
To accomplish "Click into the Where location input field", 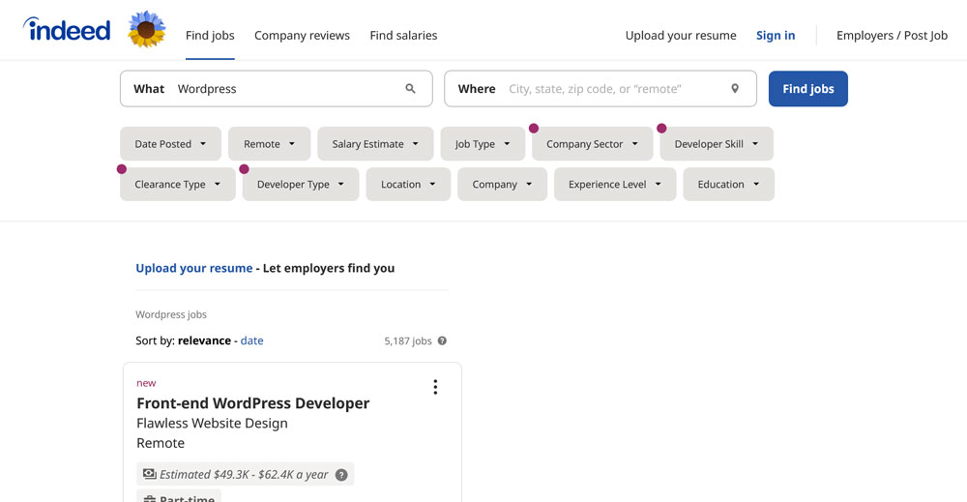I will coord(601,89).
